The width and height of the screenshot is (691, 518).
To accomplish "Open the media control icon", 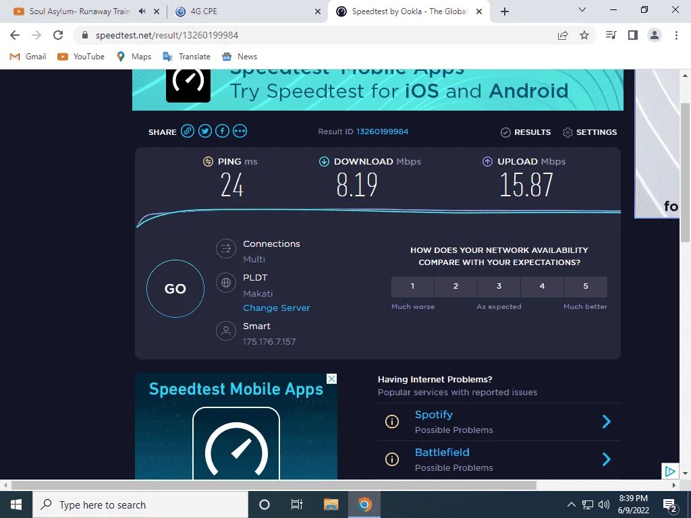I will tap(611, 35).
